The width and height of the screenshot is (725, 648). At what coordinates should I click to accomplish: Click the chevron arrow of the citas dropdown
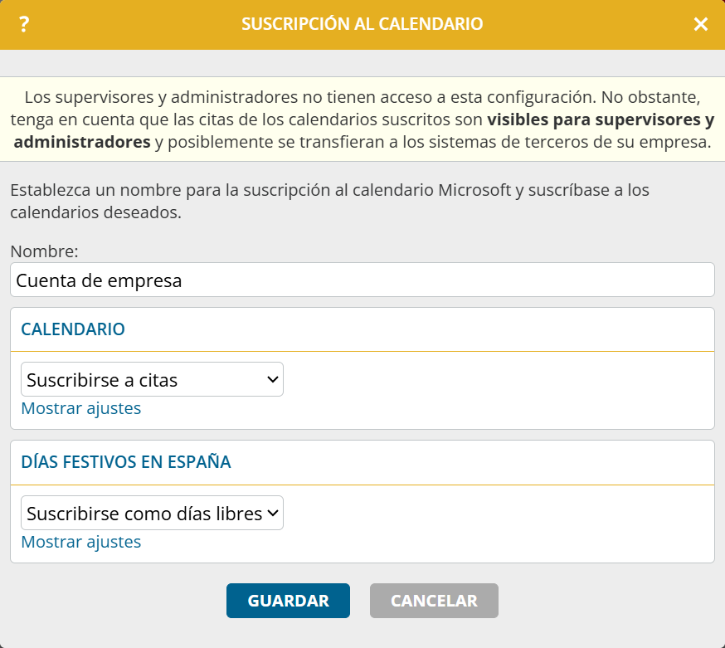point(272,380)
